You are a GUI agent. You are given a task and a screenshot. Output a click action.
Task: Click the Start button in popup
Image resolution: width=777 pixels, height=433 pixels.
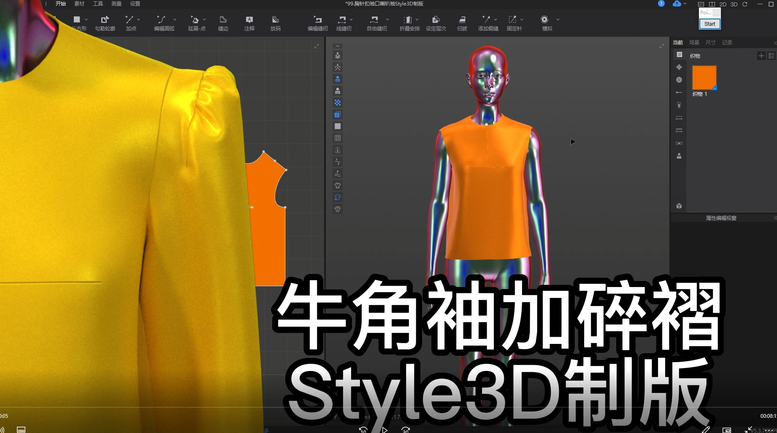710,24
